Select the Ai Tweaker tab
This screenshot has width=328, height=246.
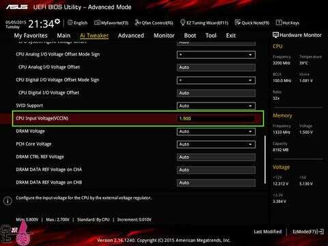pyautogui.click(x=94, y=36)
